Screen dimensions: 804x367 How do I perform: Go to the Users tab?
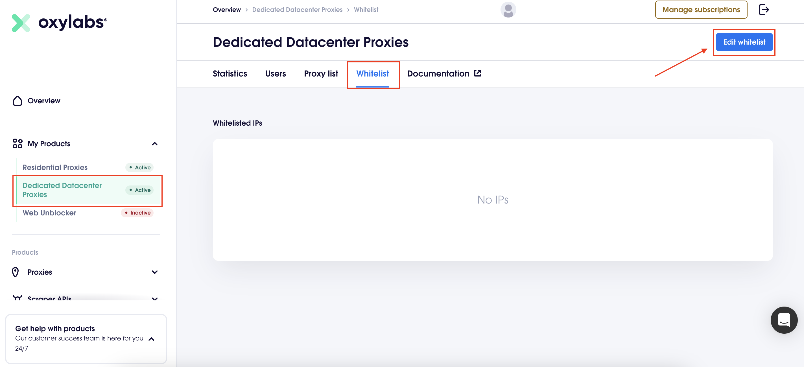275,74
